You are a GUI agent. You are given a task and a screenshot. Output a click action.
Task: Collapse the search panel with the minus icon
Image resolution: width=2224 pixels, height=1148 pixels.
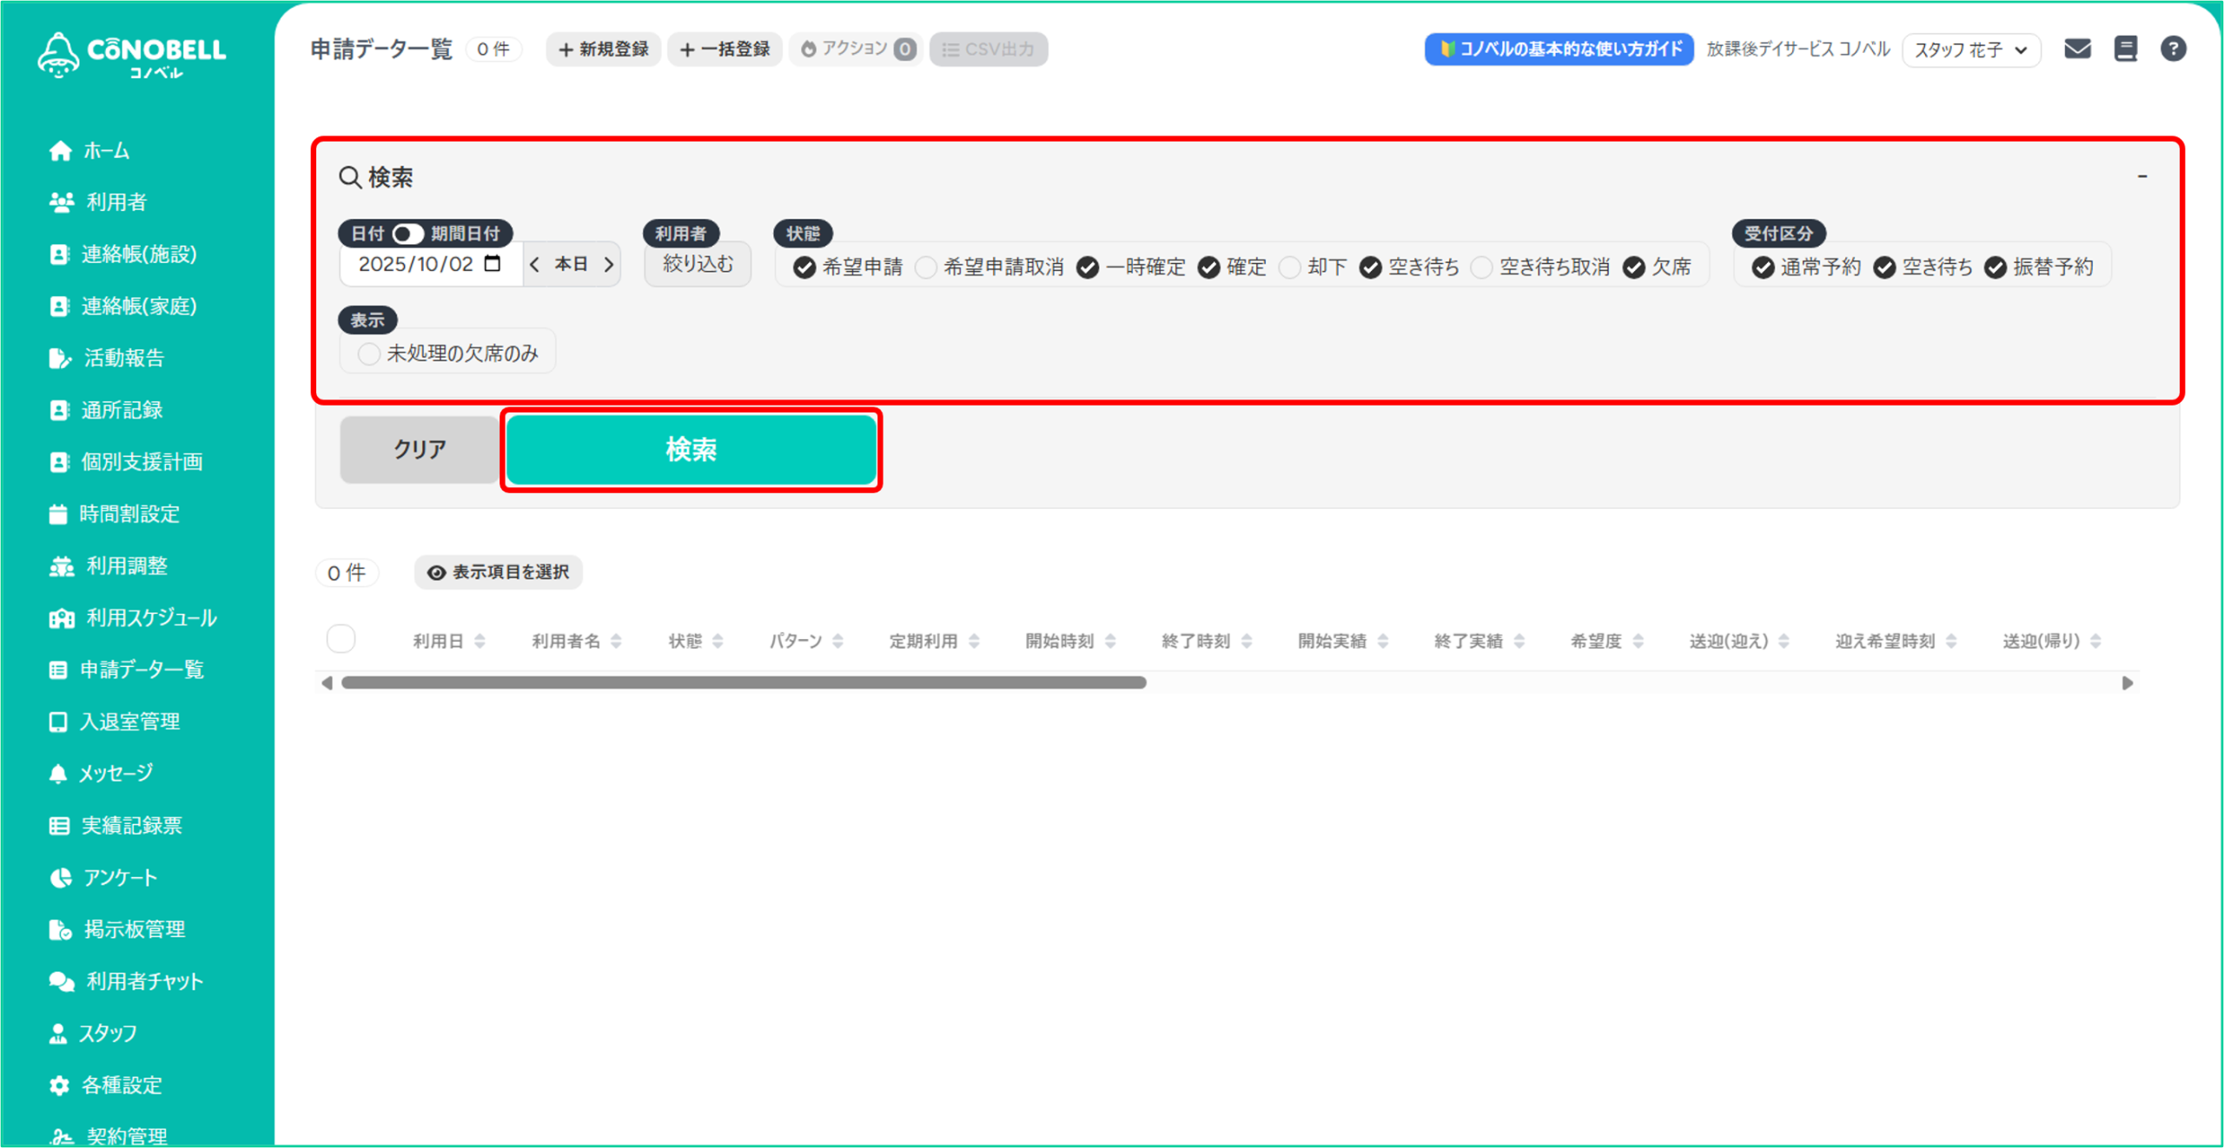(x=2141, y=176)
